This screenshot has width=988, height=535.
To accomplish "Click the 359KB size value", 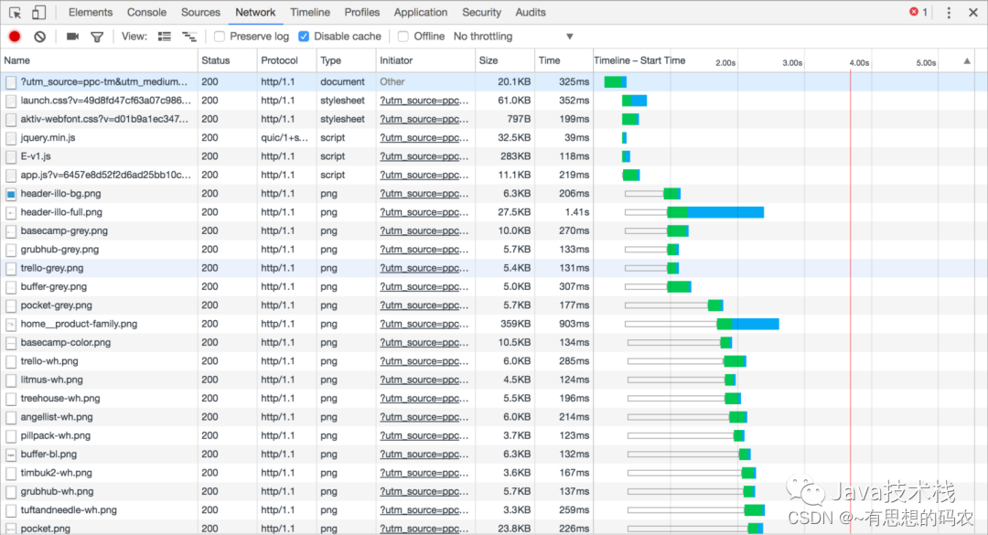I will tap(515, 325).
